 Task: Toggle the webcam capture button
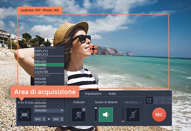tap(79, 115)
